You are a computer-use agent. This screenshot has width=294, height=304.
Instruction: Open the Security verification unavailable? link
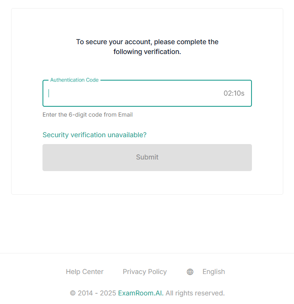(94, 135)
